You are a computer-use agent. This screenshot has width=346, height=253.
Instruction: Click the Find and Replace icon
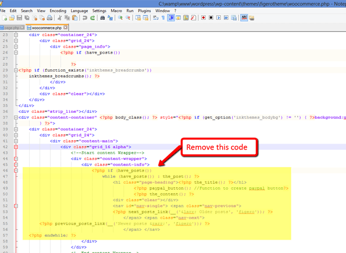point(110,18)
